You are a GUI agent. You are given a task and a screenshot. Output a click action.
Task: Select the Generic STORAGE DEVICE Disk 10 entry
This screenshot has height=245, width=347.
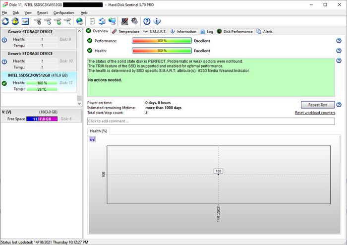point(39,61)
